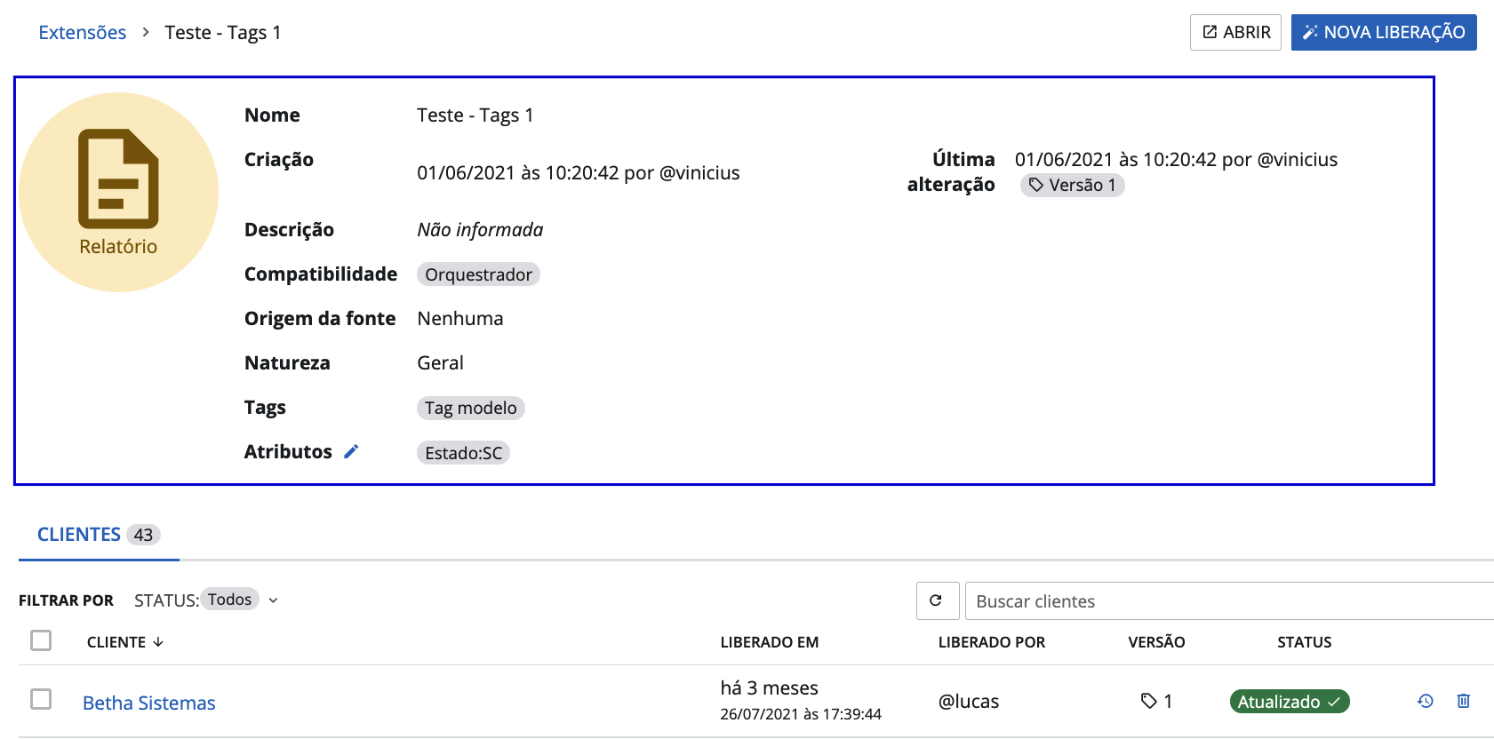Click the LIBERADO POR column header
Viewport: 1494px width, 739px height.
pyautogui.click(x=992, y=642)
